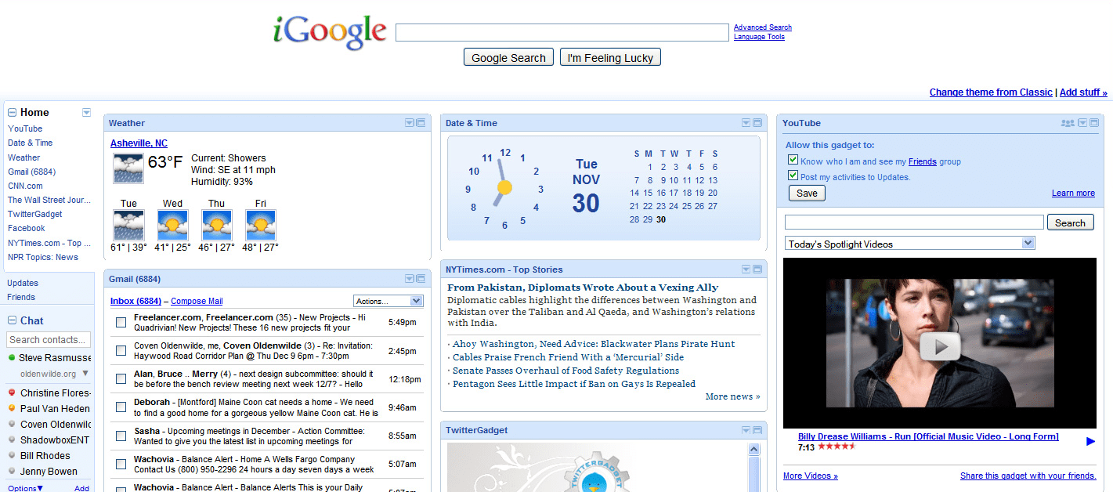Open Inbox (6884) link
This screenshot has width=1113, height=492.
click(136, 301)
